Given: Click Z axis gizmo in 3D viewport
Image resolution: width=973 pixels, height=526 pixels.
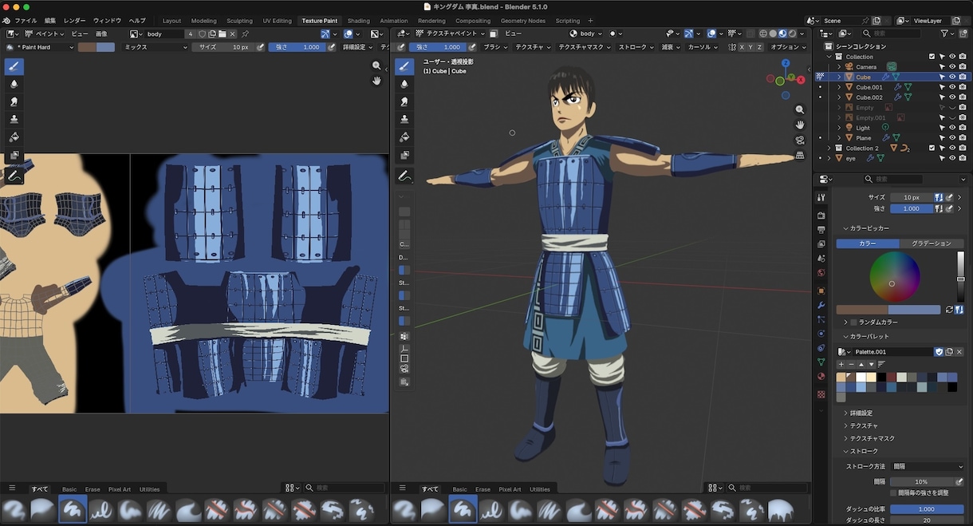Looking at the screenshot, I should coord(786,62).
